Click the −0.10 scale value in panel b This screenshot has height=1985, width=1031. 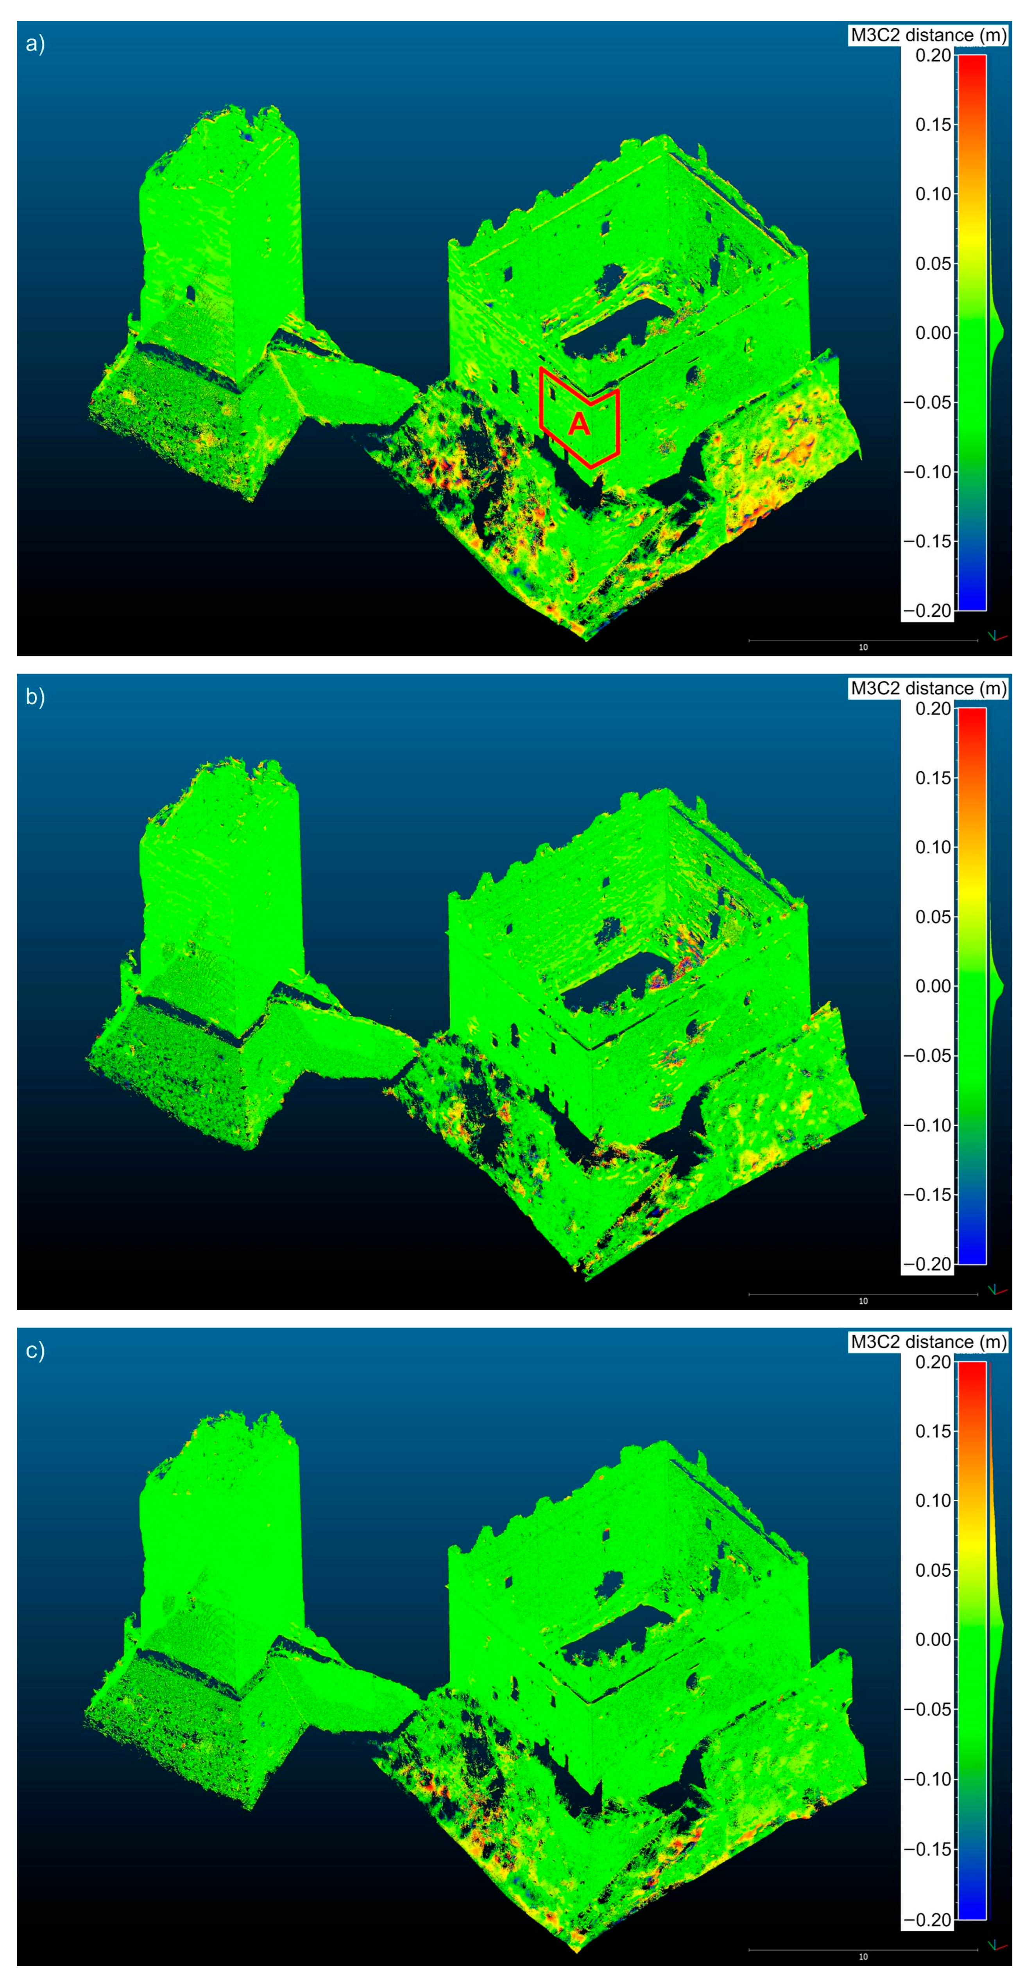tap(928, 1125)
